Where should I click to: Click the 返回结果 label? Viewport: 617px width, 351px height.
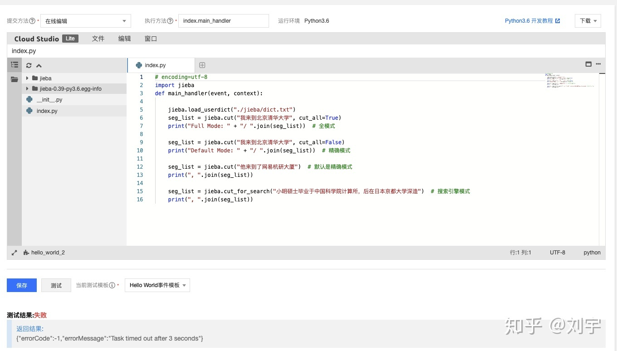click(x=30, y=329)
